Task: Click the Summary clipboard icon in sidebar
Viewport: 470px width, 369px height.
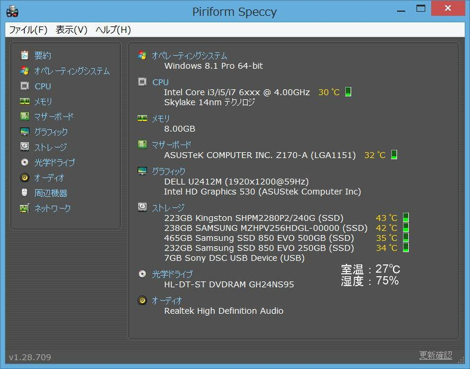Action: pos(25,55)
